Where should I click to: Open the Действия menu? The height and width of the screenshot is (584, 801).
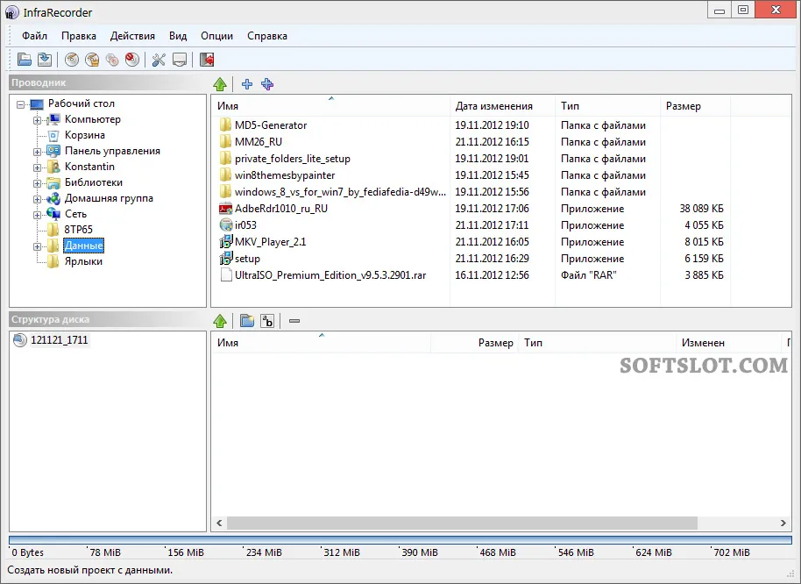click(x=132, y=36)
